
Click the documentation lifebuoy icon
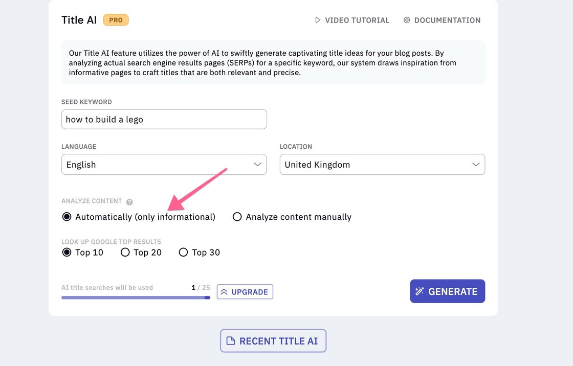pyautogui.click(x=407, y=20)
